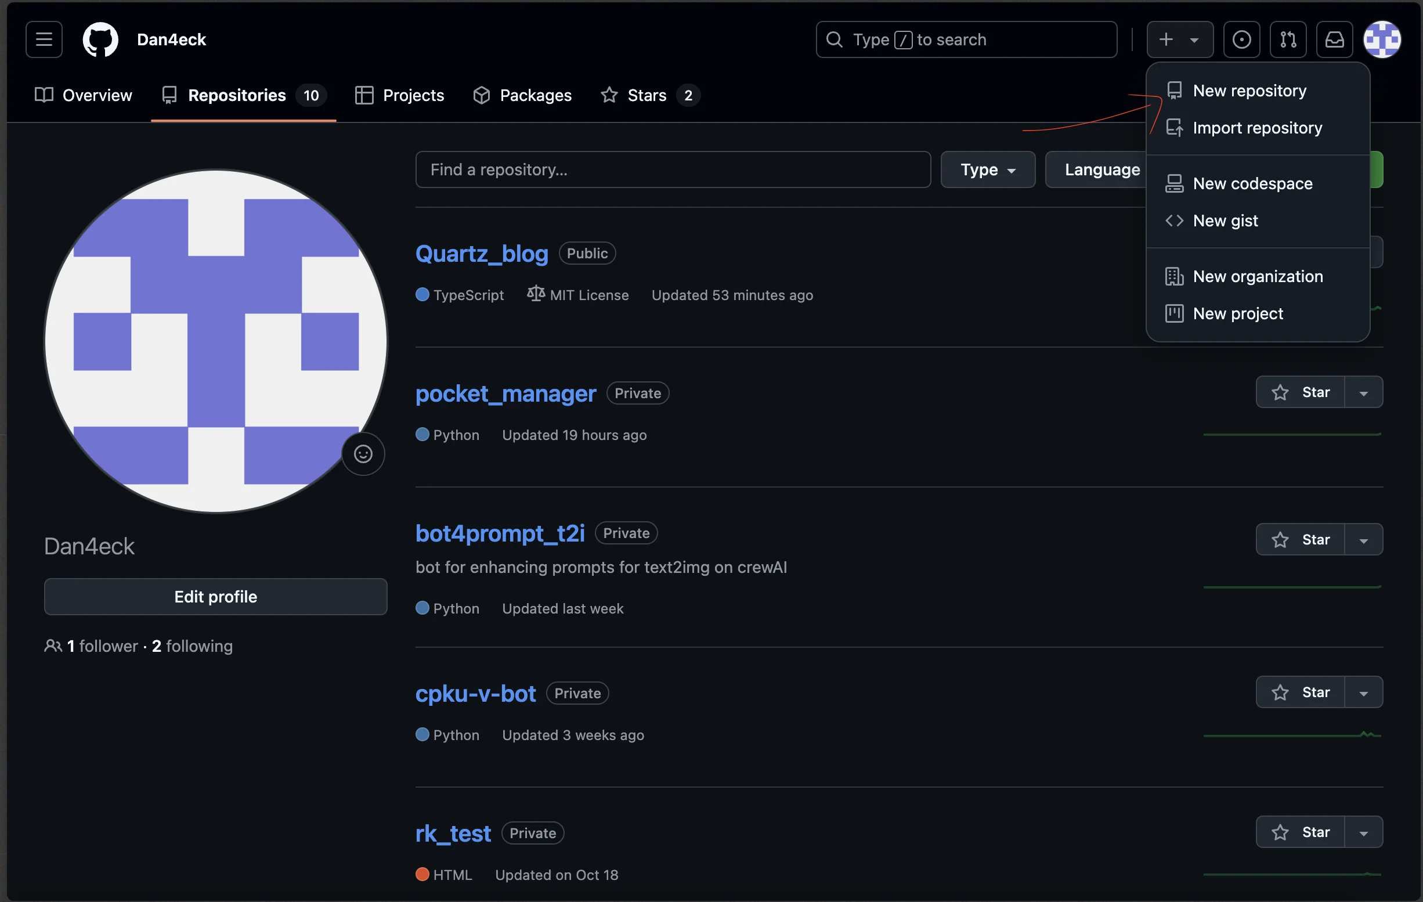Viewport: 1423px width, 902px height.
Task: Open the Issues icon in header
Action: [x=1241, y=39]
